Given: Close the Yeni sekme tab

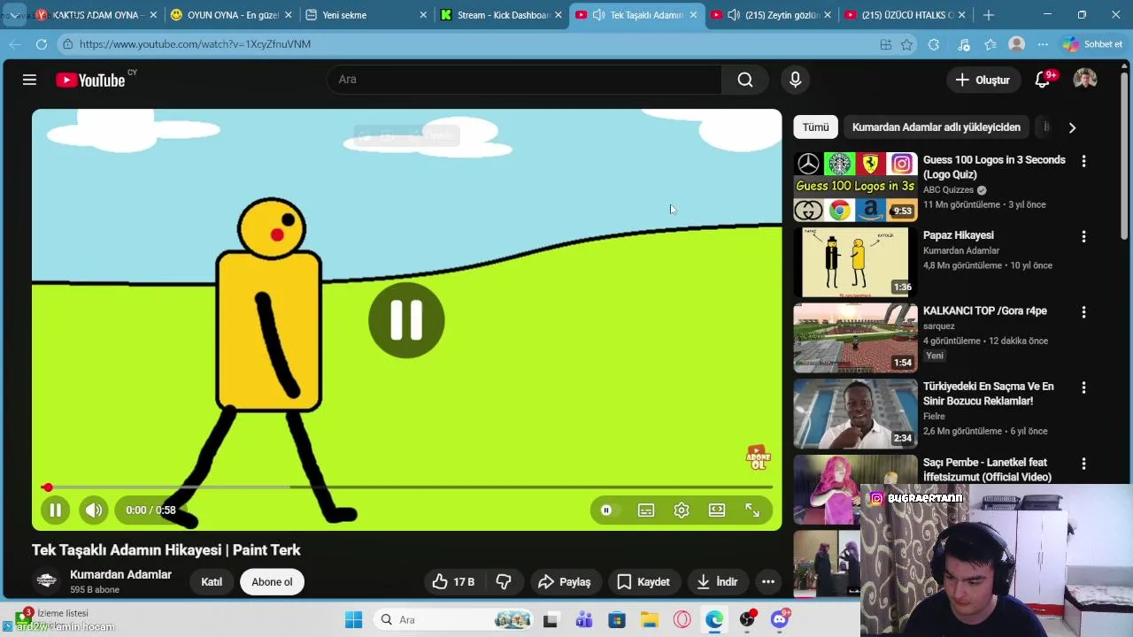Looking at the screenshot, I should pyautogui.click(x=423, y=15).
